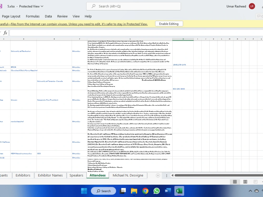Open WhatsApp from taskbar

point(156,191)
